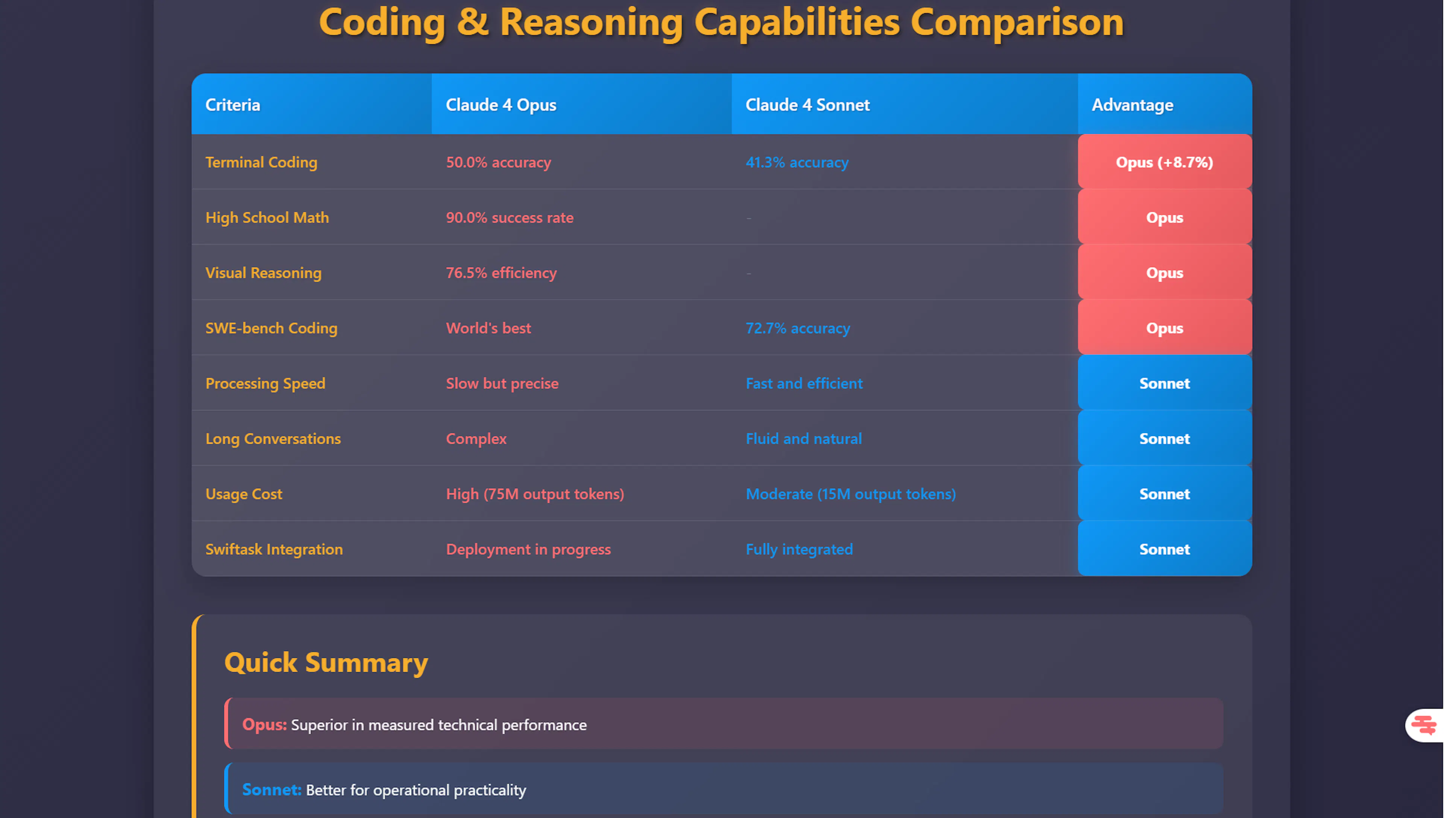This screenshot has height=818, width=1444.
Task: Click the Opus (+8.7%) advantage badge
Action: tap(1163, 162)
